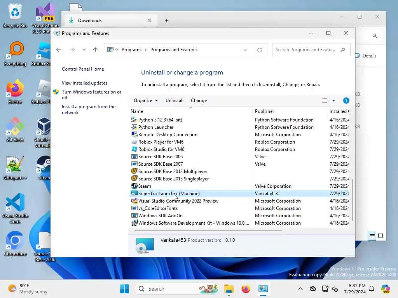The image size is (398, 298).
Task: Go up one level with Up arrow
Action: pyautogui.click(x=96, y=50)
